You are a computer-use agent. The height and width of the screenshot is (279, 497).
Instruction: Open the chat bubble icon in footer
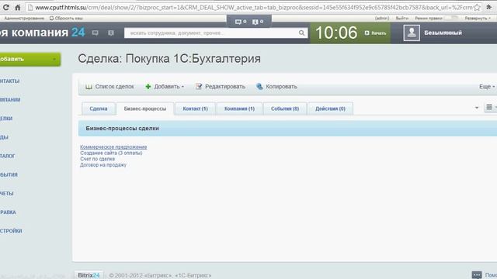[477, 275]
